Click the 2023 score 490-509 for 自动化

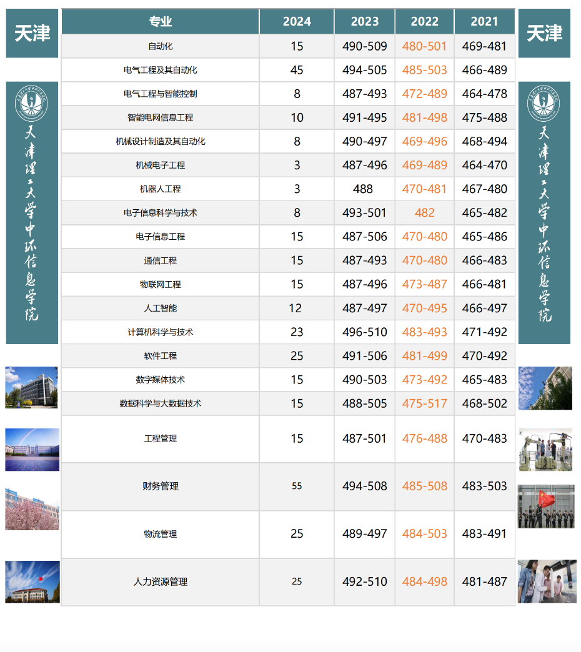pos(365,46)
